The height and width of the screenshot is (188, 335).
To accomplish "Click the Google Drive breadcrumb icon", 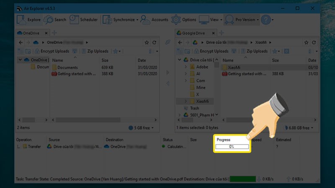I will coord(195,43).
